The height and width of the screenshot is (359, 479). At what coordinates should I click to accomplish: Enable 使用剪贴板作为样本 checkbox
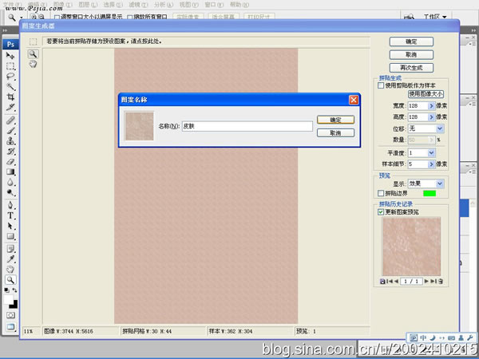point(381,85)
